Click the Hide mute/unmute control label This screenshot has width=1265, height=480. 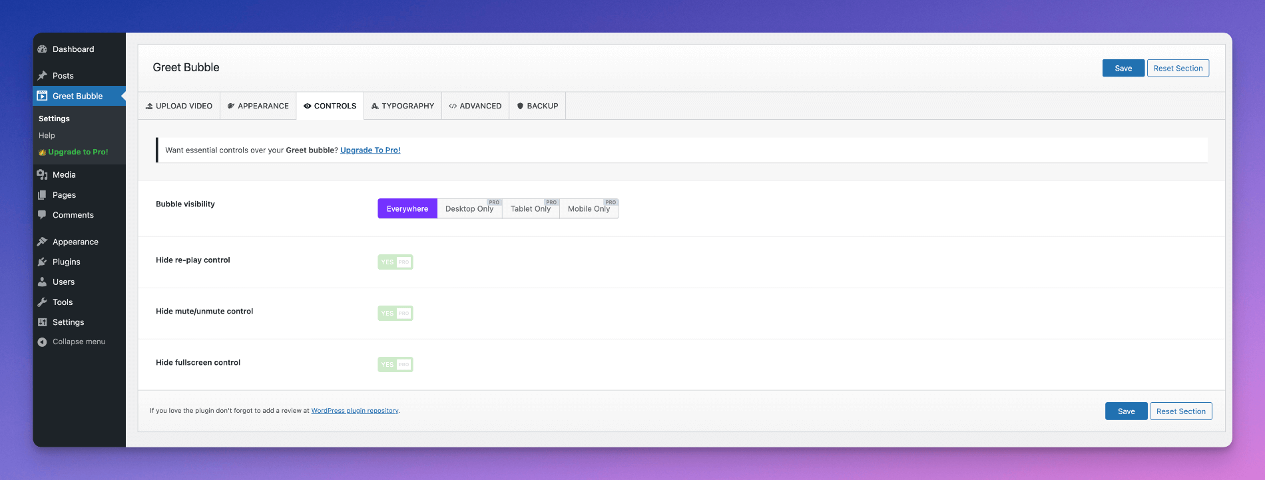[204, 311]
